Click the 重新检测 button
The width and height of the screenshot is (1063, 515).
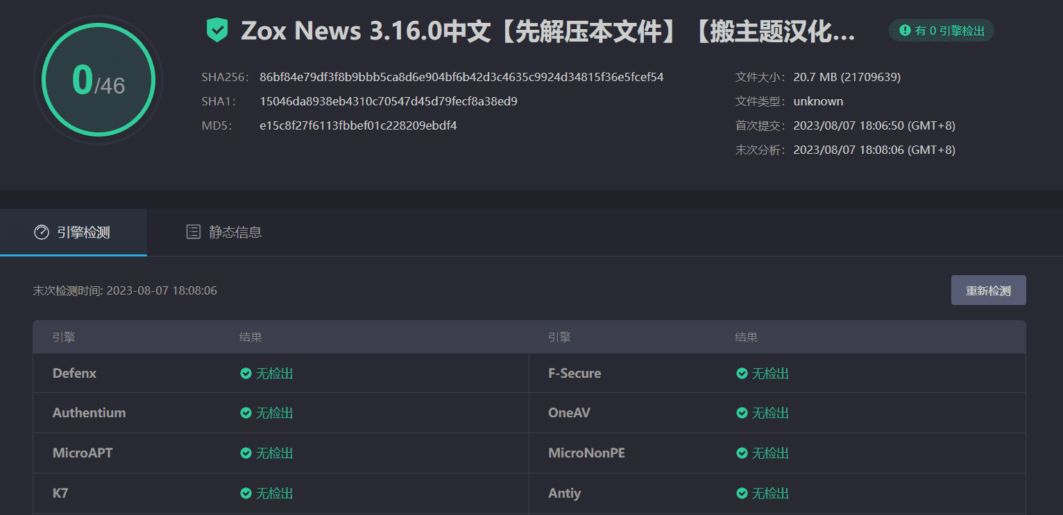(x=988, y=290)
